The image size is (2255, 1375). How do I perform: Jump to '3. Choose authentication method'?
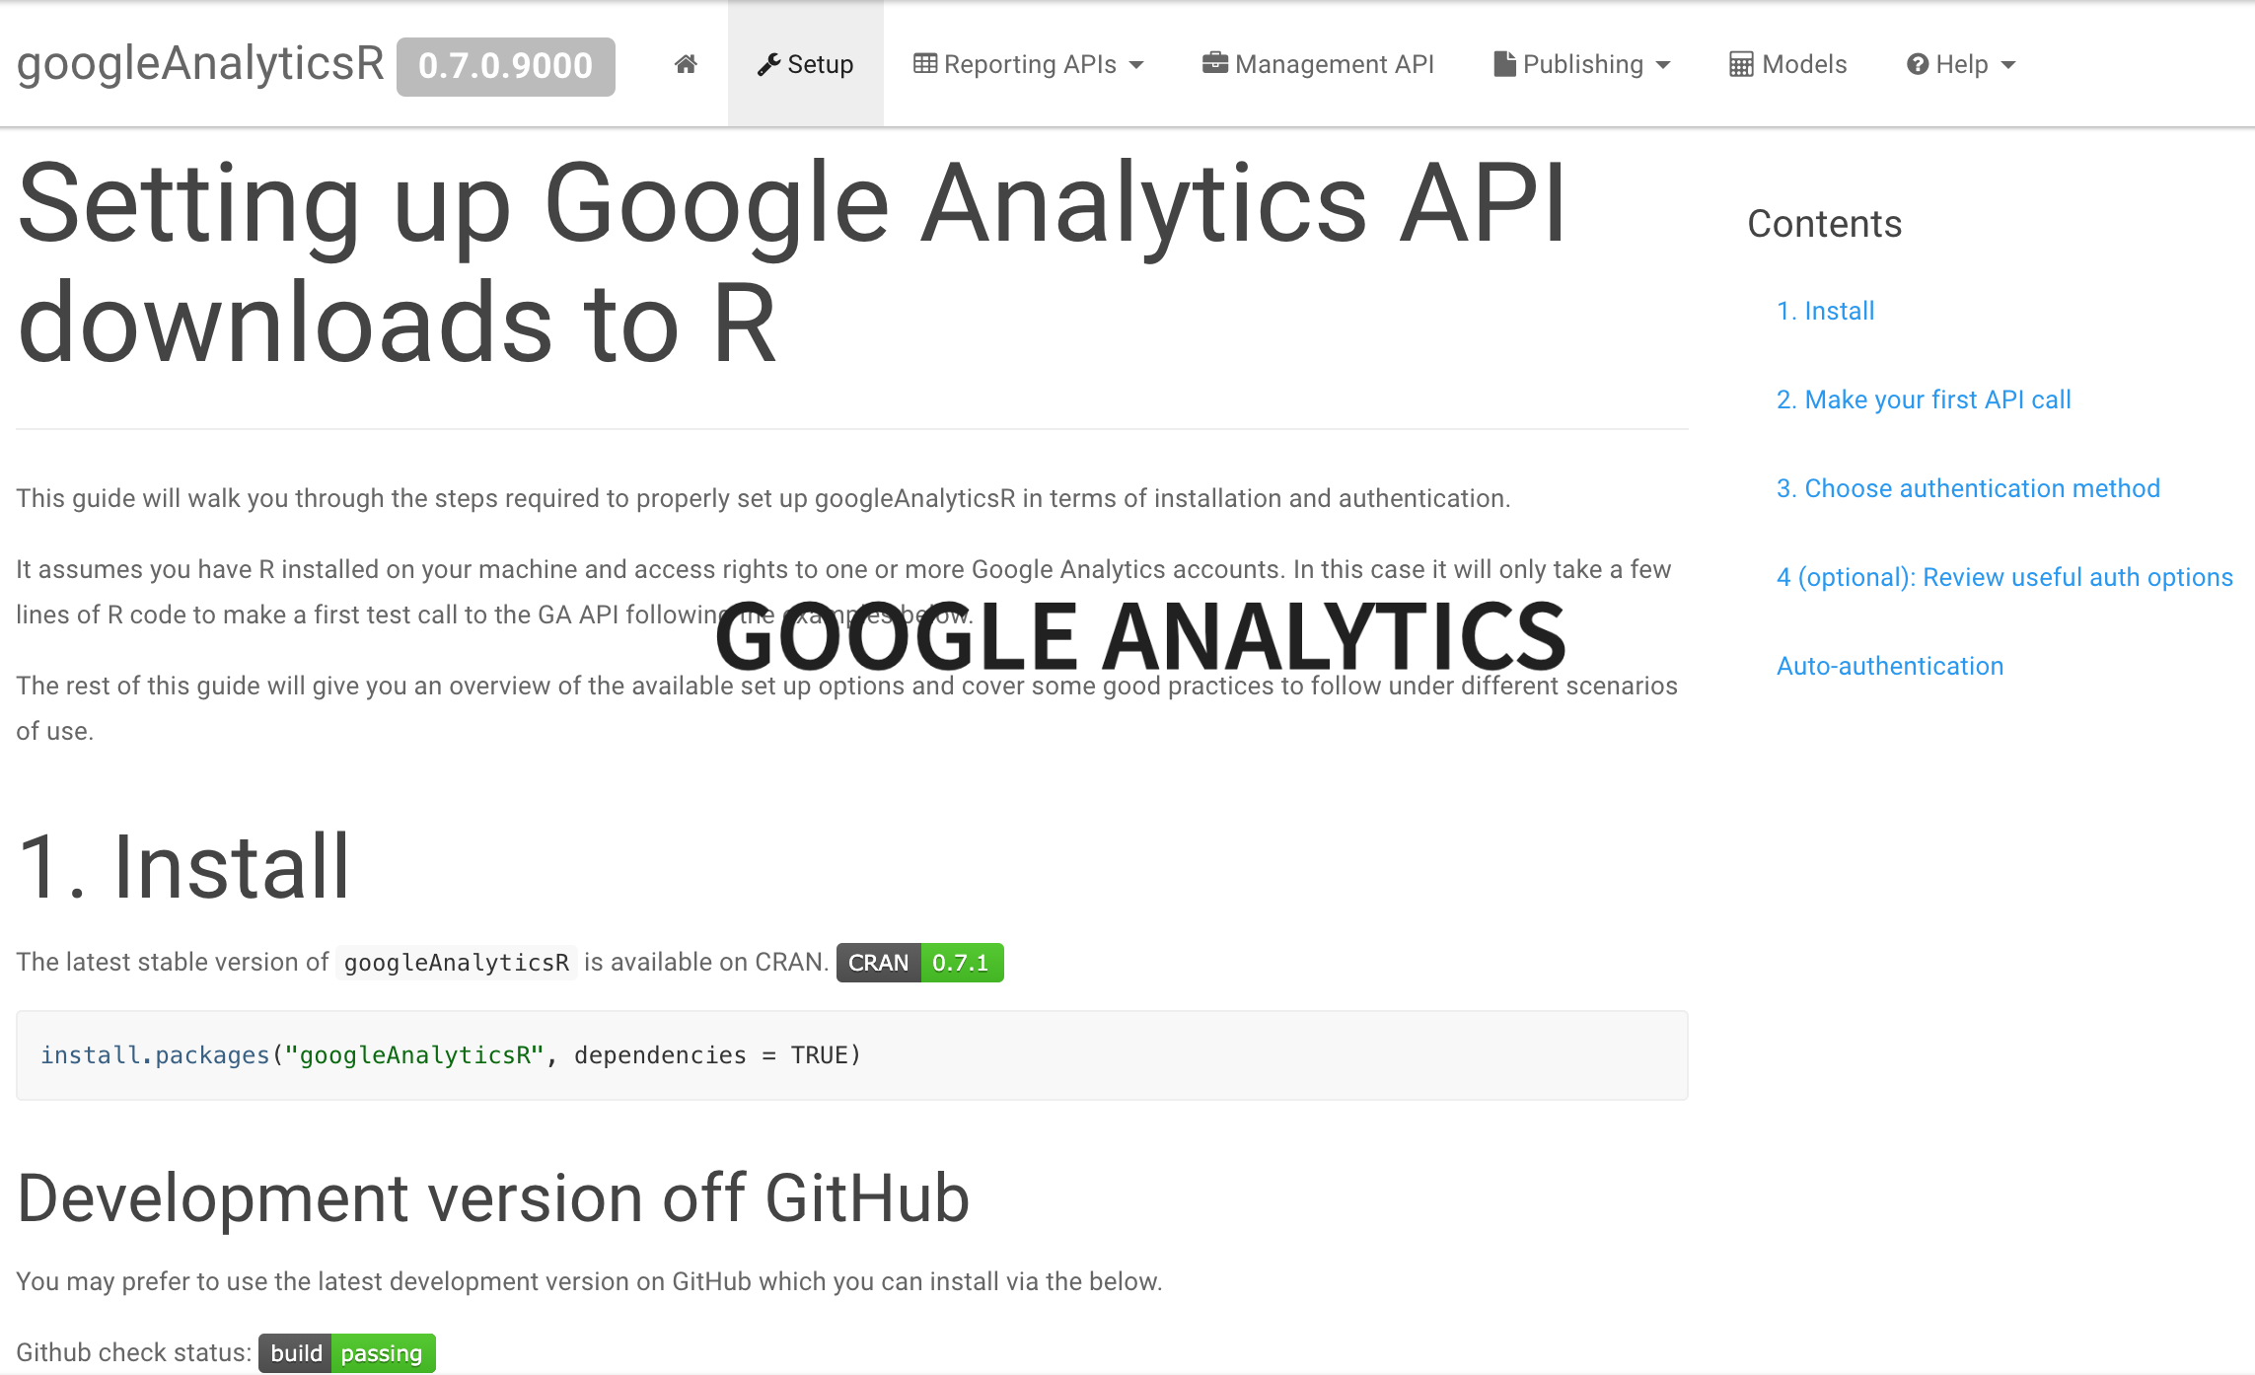click(x=1968, y=488)
